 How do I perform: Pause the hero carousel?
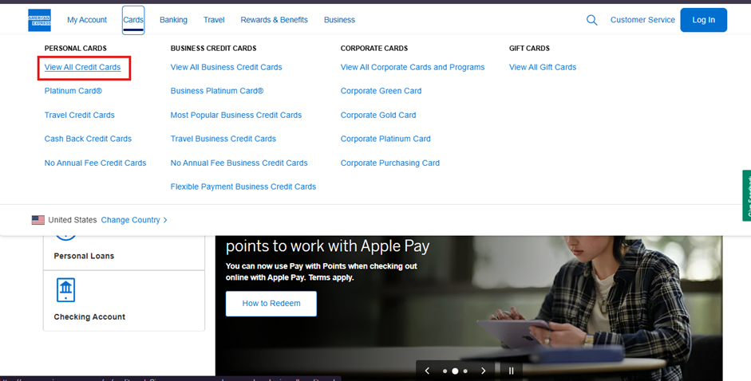coord(511,371)
